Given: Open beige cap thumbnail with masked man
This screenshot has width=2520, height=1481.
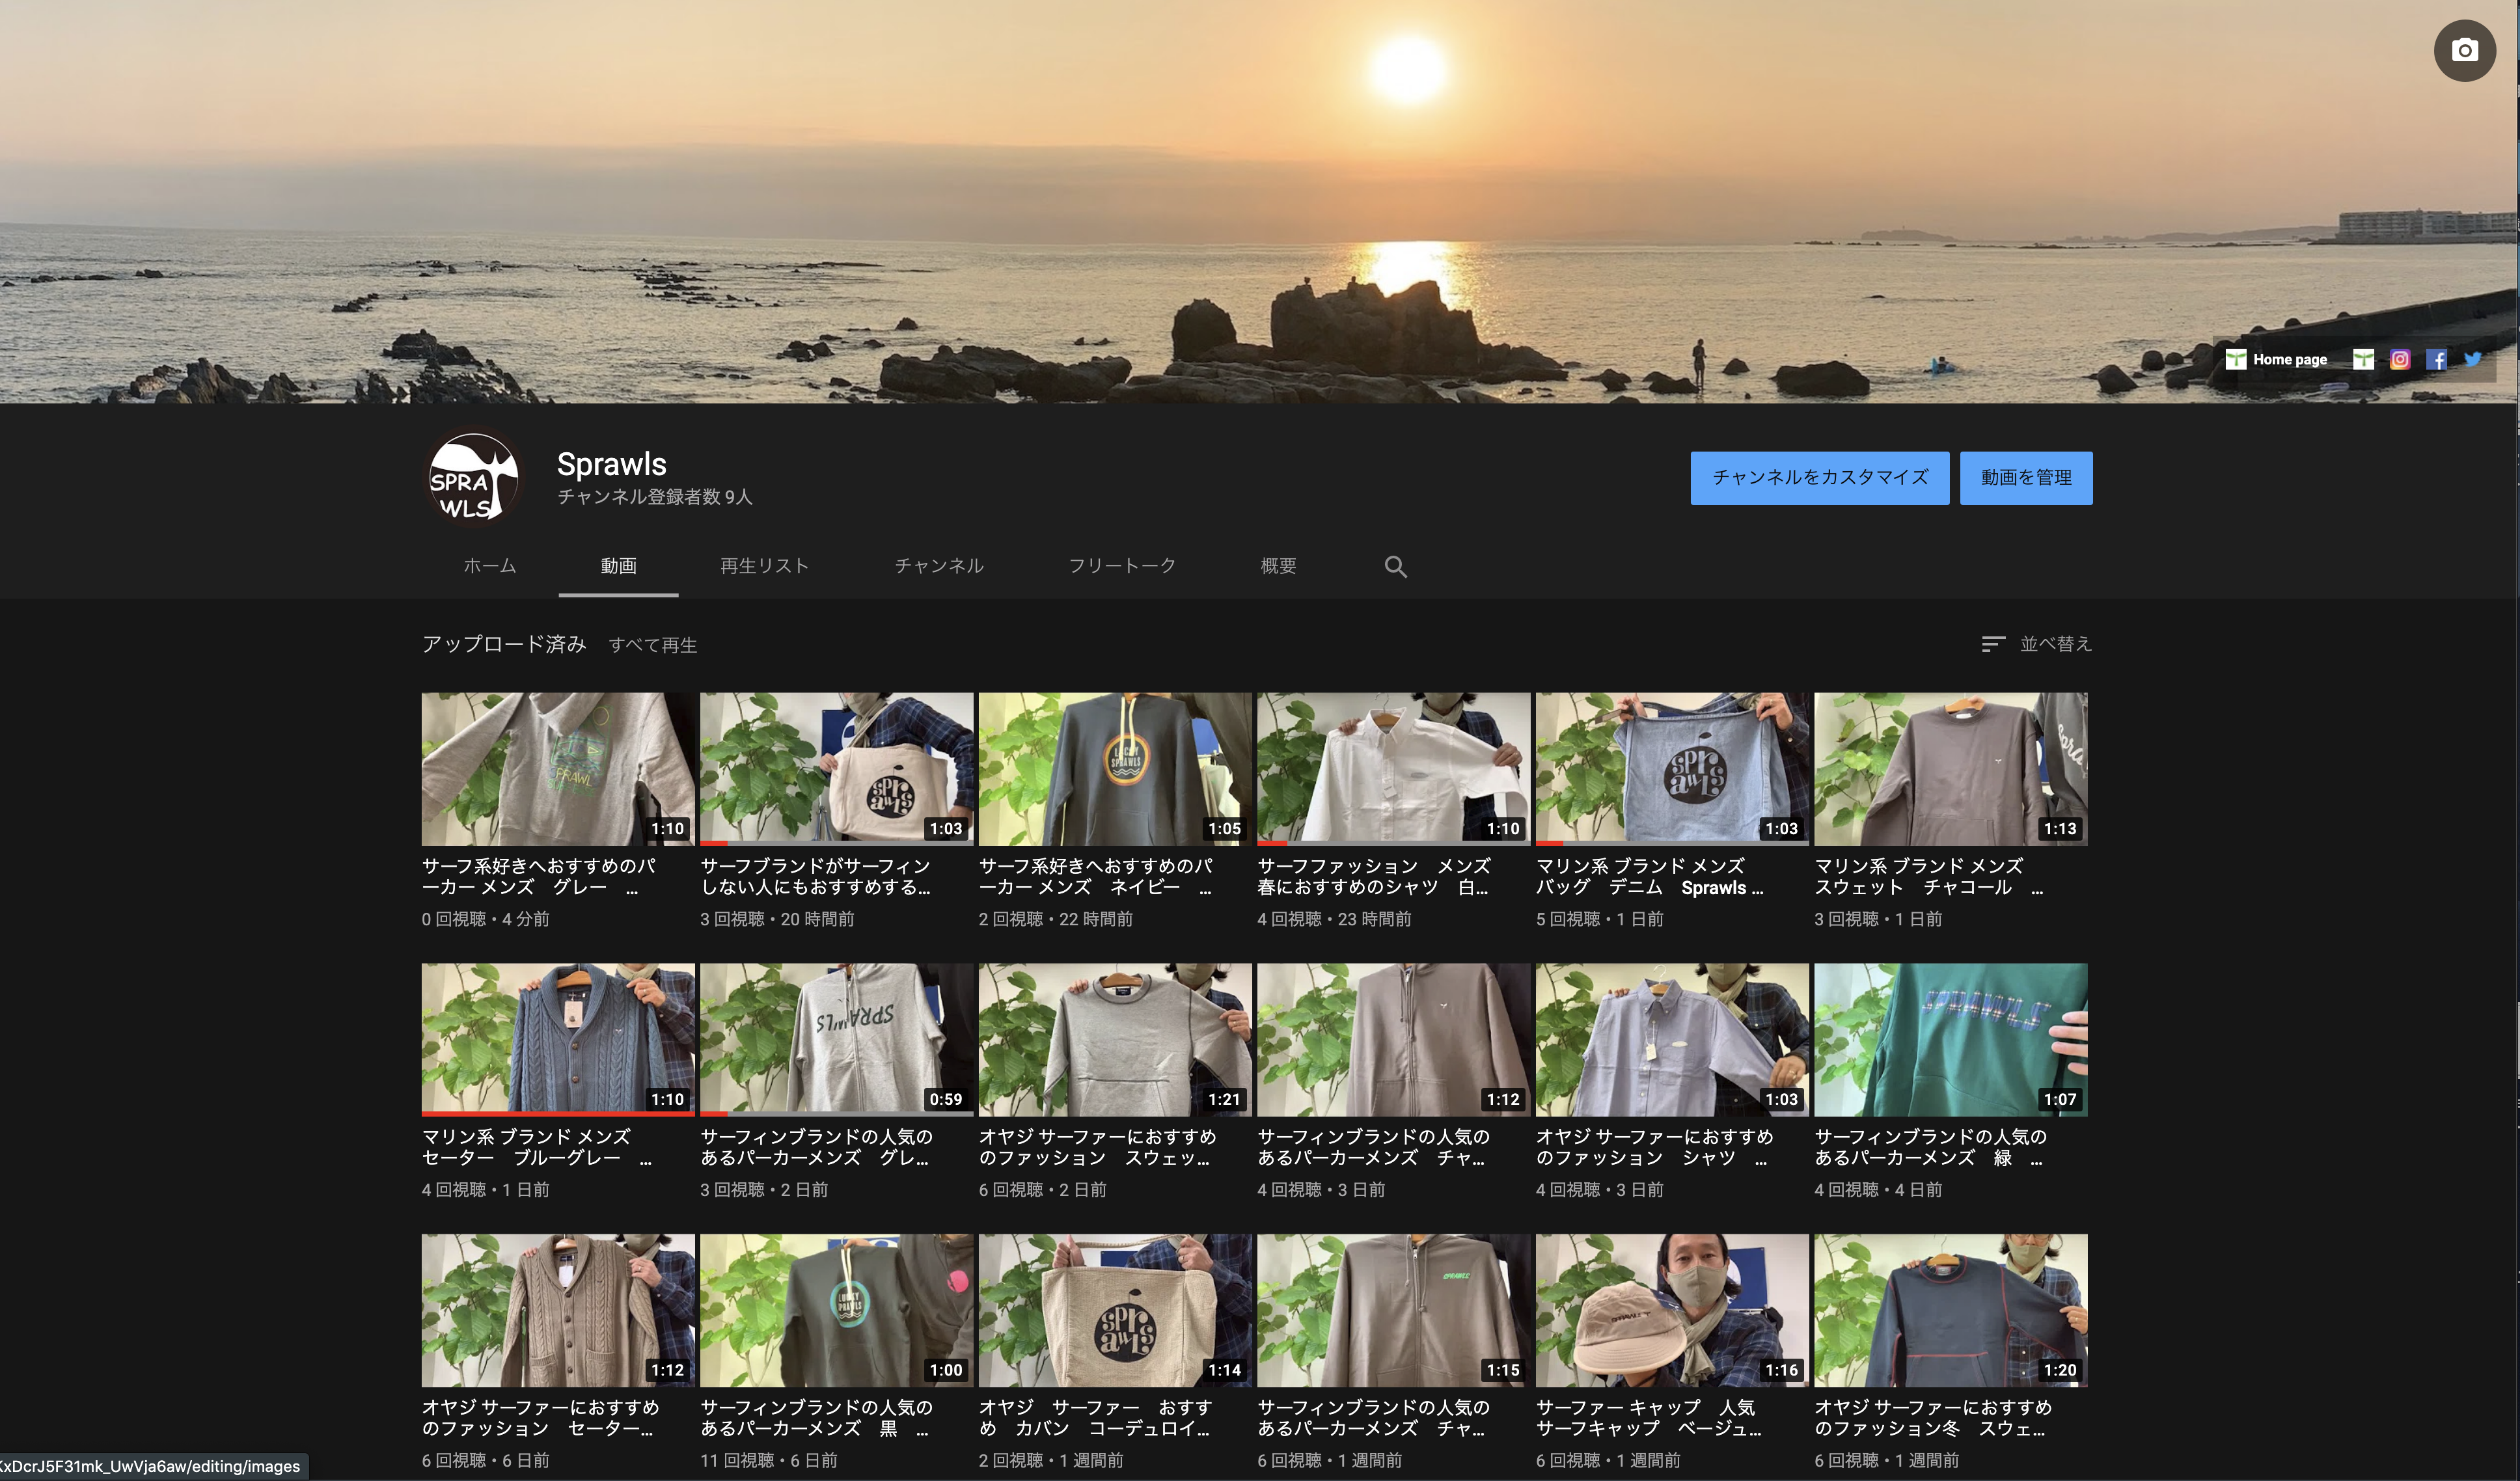Looking at the screenshot, I should (x=1672, y=1310).
